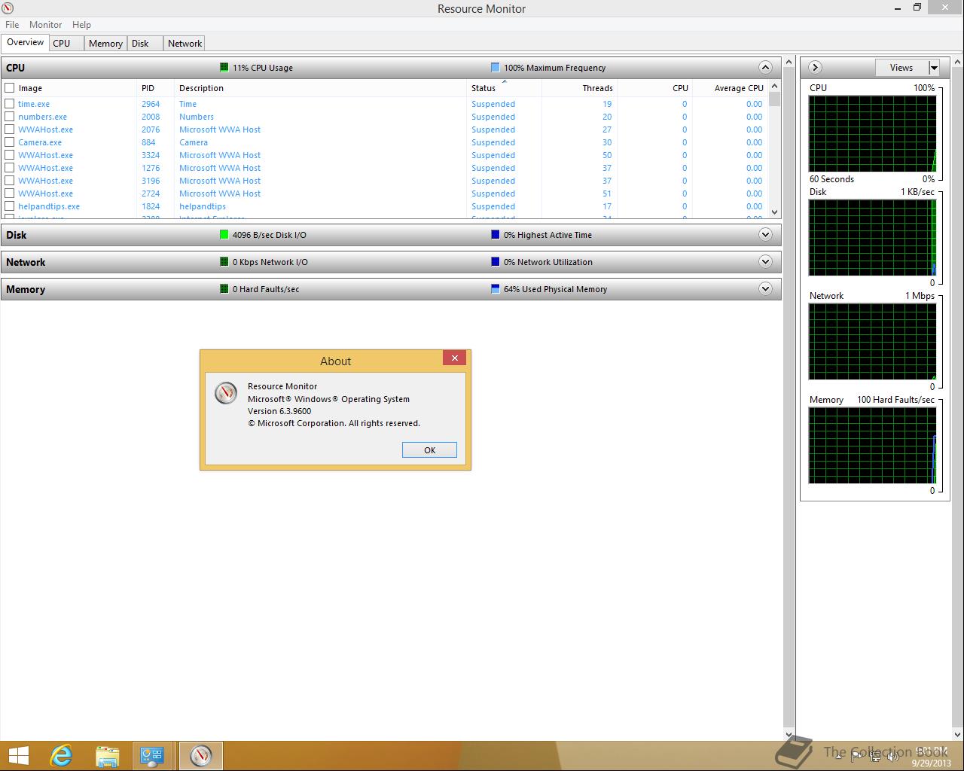
Task: Click the Network I/O indicator square
Action: [224, 262]
